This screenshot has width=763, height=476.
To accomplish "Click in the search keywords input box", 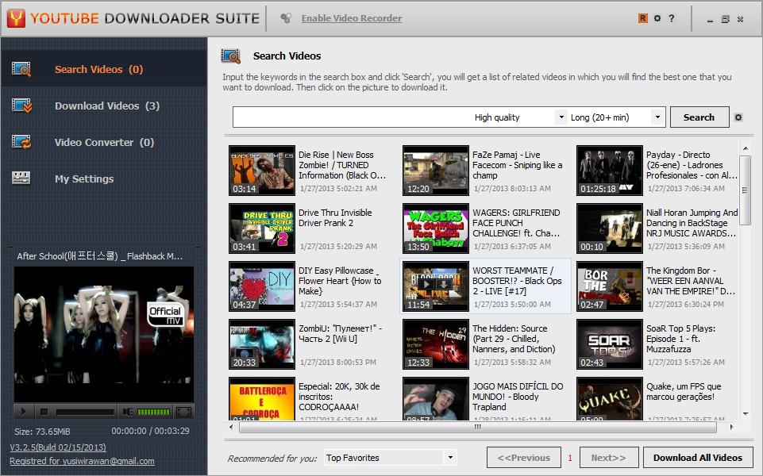I will click(350, 117).
